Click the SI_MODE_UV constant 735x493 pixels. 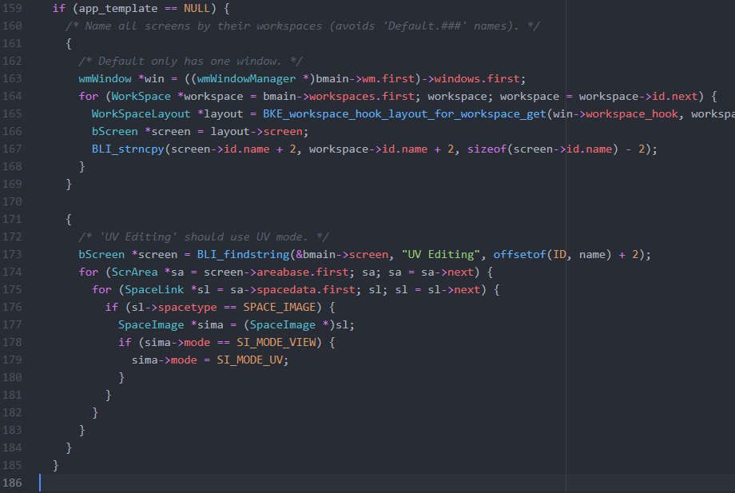(250, 360)
